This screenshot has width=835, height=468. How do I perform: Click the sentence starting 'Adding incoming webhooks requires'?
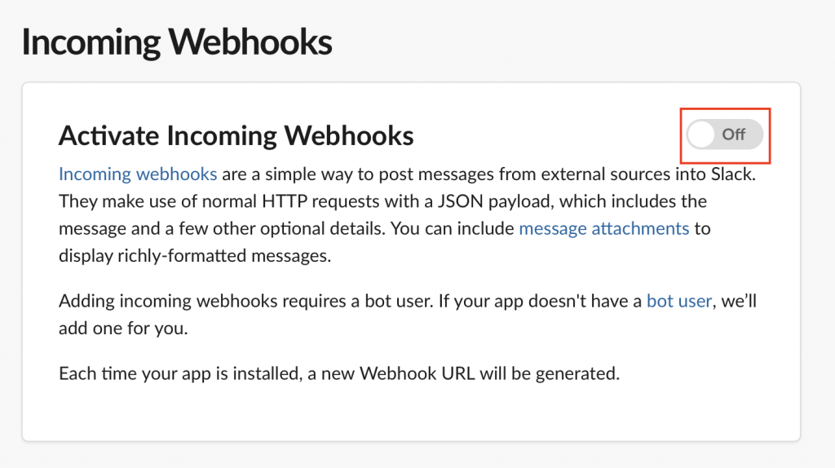point(245,302)
